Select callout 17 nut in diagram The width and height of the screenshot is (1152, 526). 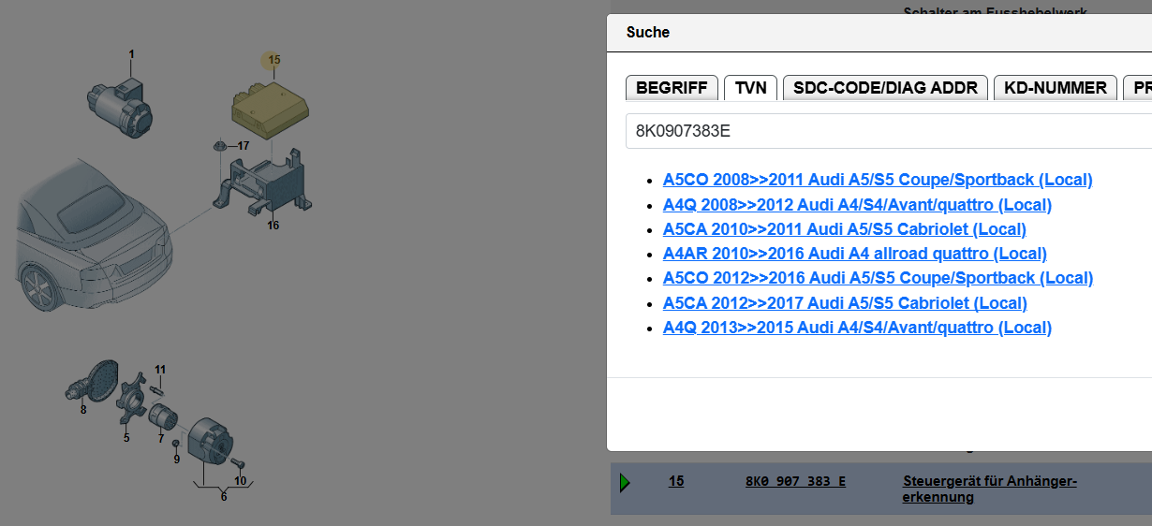pyautogui.click(x=243, y=146)
